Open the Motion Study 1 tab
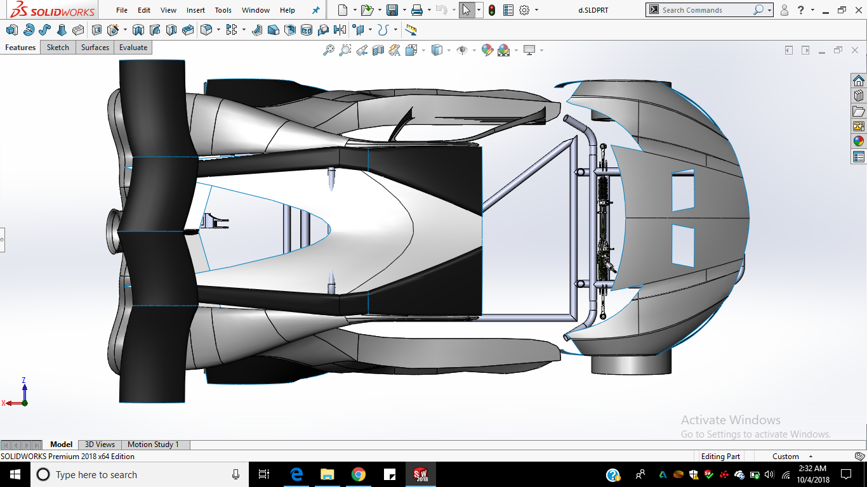Image resolution: width=867 pixels, height=487 pixels. tap(153, 445)
